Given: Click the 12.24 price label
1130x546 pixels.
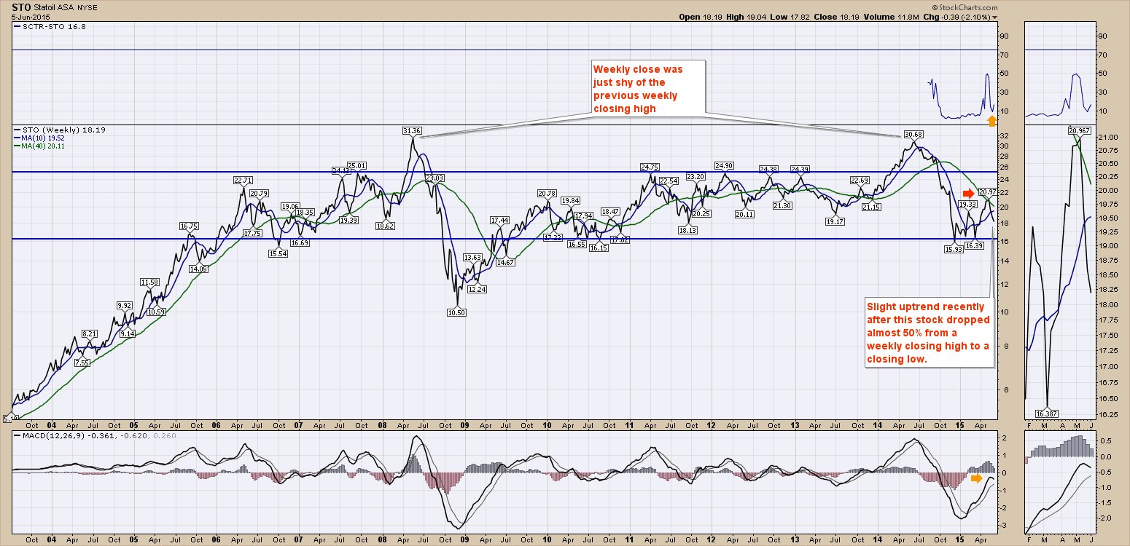Looking at the screenshot, I should pyautogui.click(x=477, y=289).
